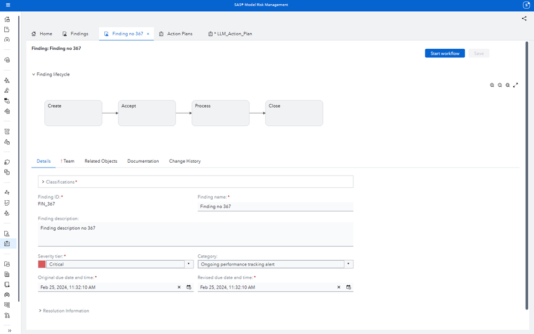This screenshot has width=534, height=334.
Task: Select the Close lifecycle step box
Action: (x=294, y=113)
